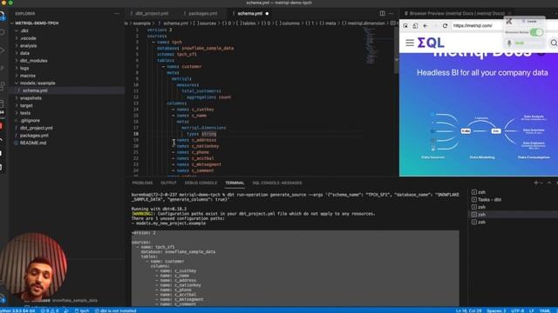This screenshot has width=558, height=313.
Task: Open the database activity bar icon
Action: 2,103
